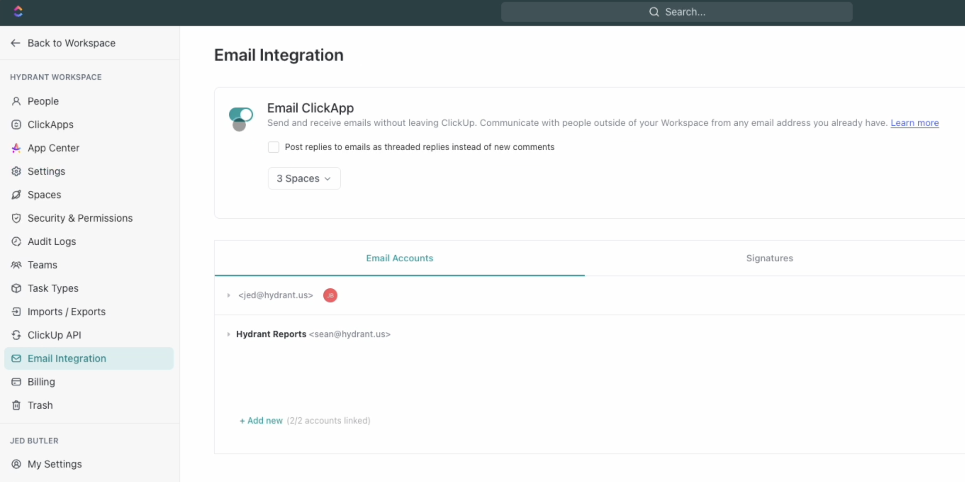Click the (2/2 accounts linked) text

point(328,421)
